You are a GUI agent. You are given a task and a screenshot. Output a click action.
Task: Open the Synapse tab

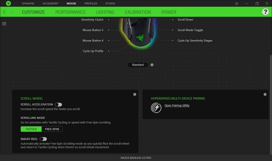point(28,3)
